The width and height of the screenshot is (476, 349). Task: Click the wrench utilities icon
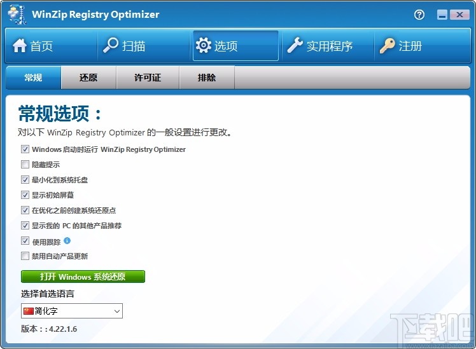295,45
